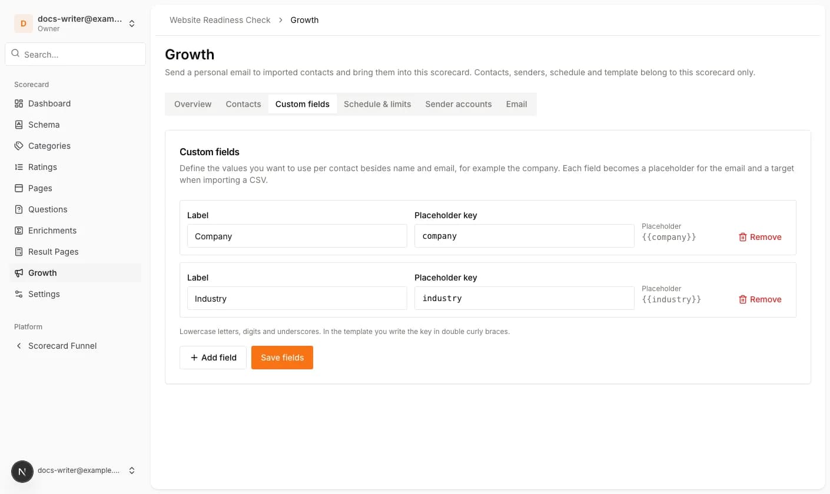Image resolution: width=830 pixels, height=494 pixels.
Task: Expand the workspace switcher chevrons at top
Action: 132,24
